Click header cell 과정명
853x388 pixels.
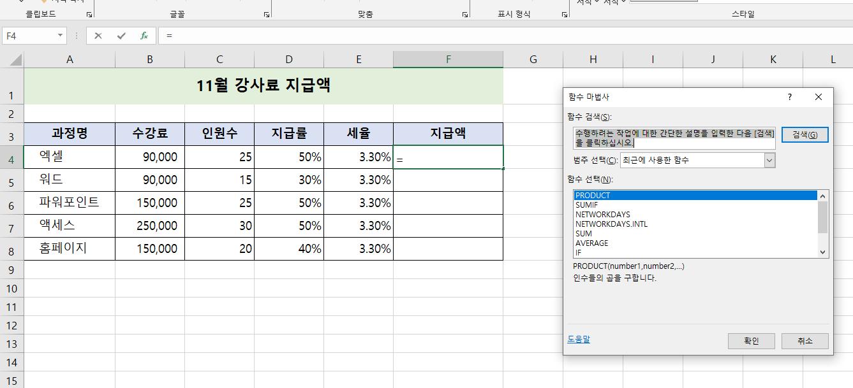[x=70, y=134]
